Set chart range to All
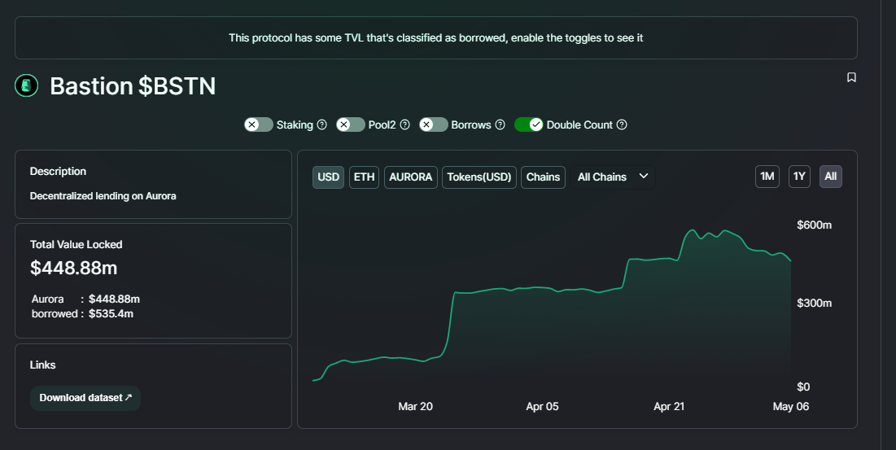The image size is (896, 450). (x=830, y=177)
